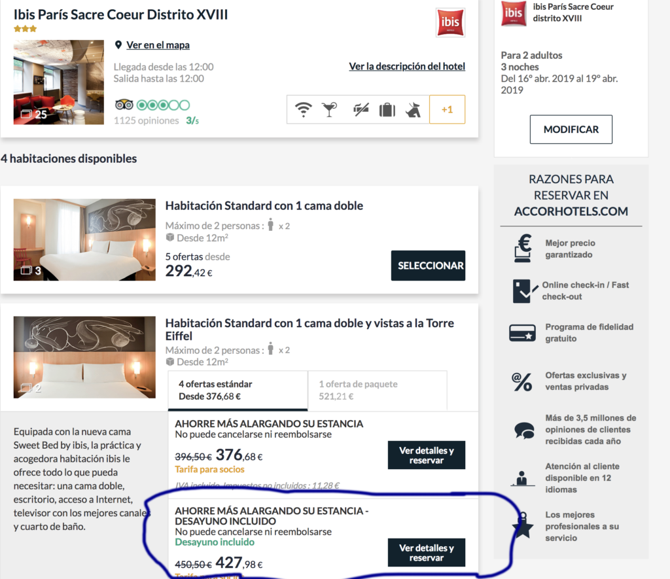
Task: Open the Ver en el mapa link
Action: (158, 45)
